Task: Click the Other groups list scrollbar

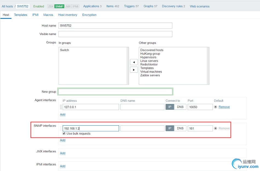Action: (x=208, y=66)
